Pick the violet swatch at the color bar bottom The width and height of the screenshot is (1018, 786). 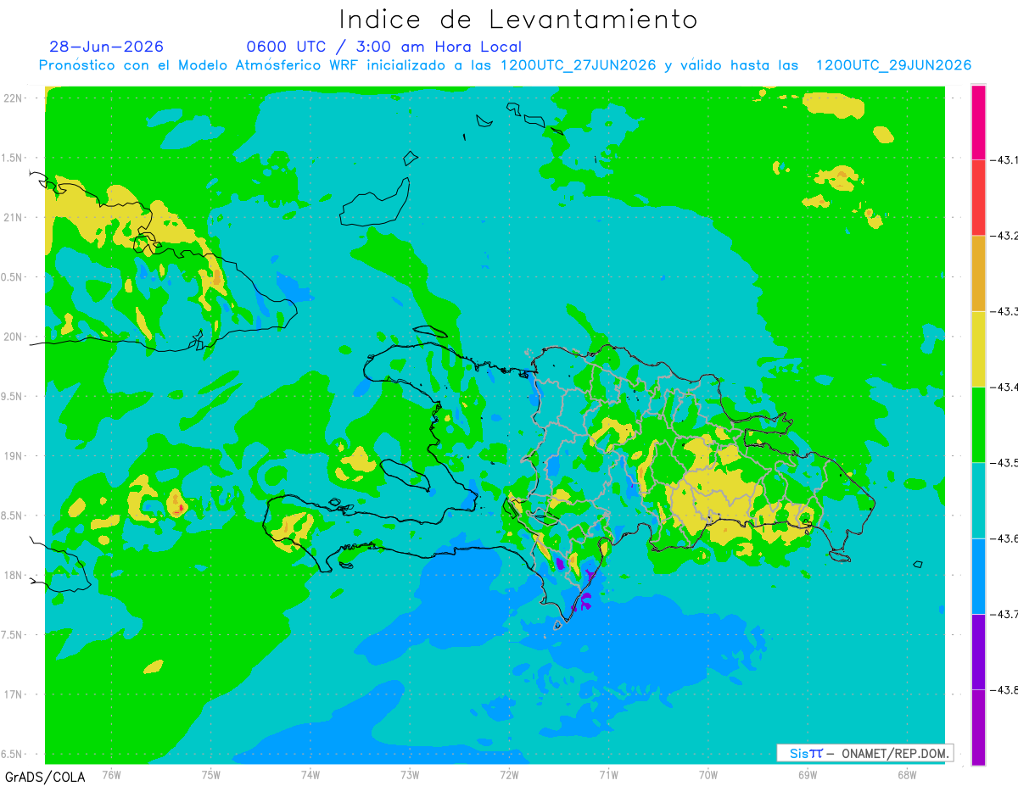tap(978, 727)
